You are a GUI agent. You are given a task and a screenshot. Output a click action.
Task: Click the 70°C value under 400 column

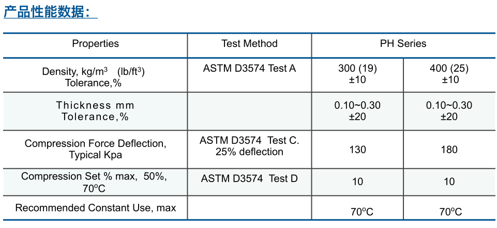point(449,212)
